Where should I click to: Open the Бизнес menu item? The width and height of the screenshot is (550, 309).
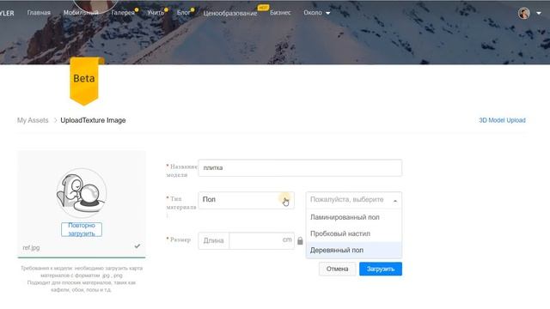click(280, 13)
